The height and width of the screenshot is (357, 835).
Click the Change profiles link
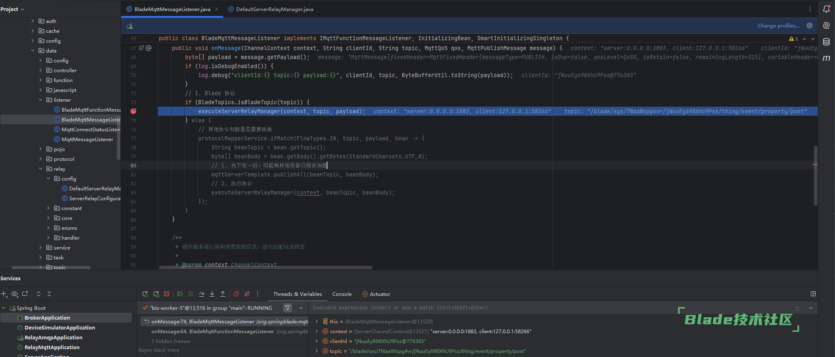click(778, 25)
